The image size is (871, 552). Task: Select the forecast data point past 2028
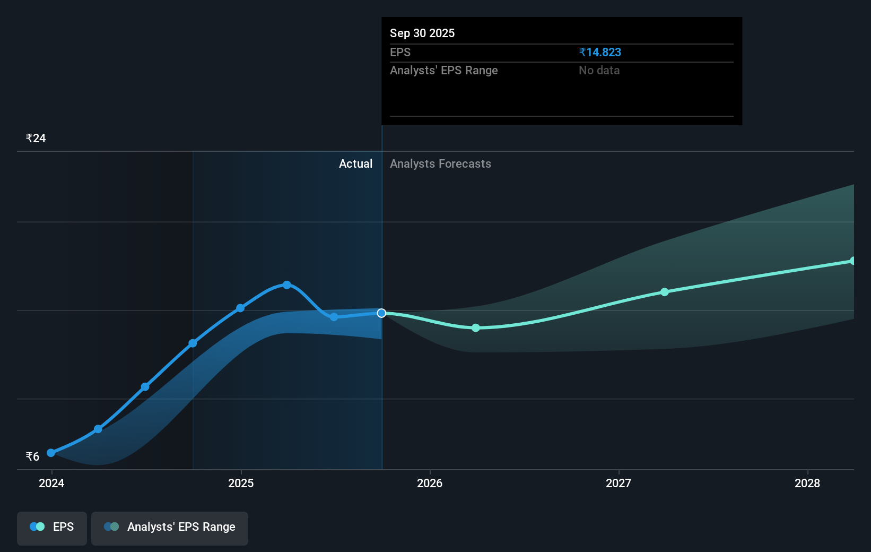pyautogui.click(x=853, y=261)
